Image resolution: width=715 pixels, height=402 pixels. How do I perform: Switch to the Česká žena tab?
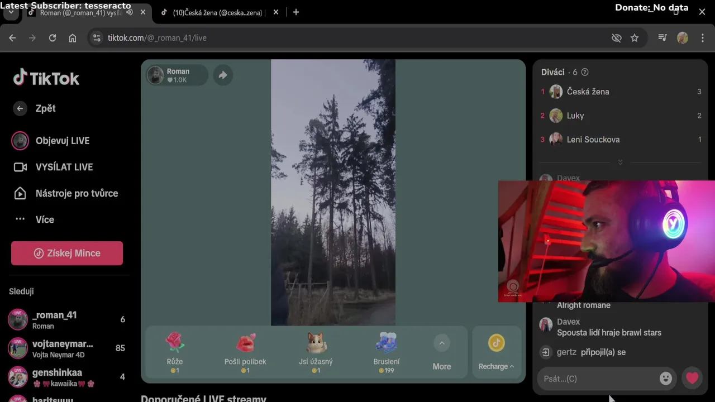point(218,12)
